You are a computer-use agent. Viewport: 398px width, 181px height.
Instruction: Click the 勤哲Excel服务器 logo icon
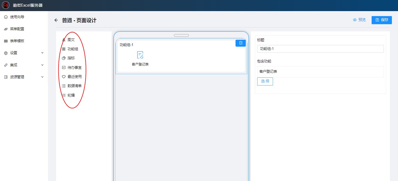coord(6,5)
